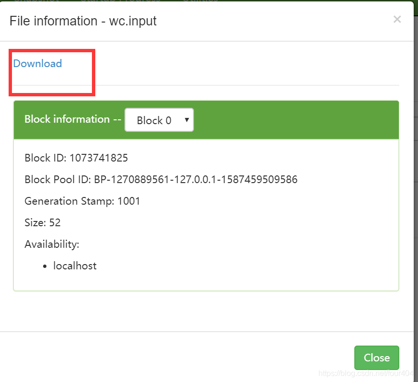The image size is (418, 382).
Task: Close the dialog with the X icon
Action: click(397, 19)
